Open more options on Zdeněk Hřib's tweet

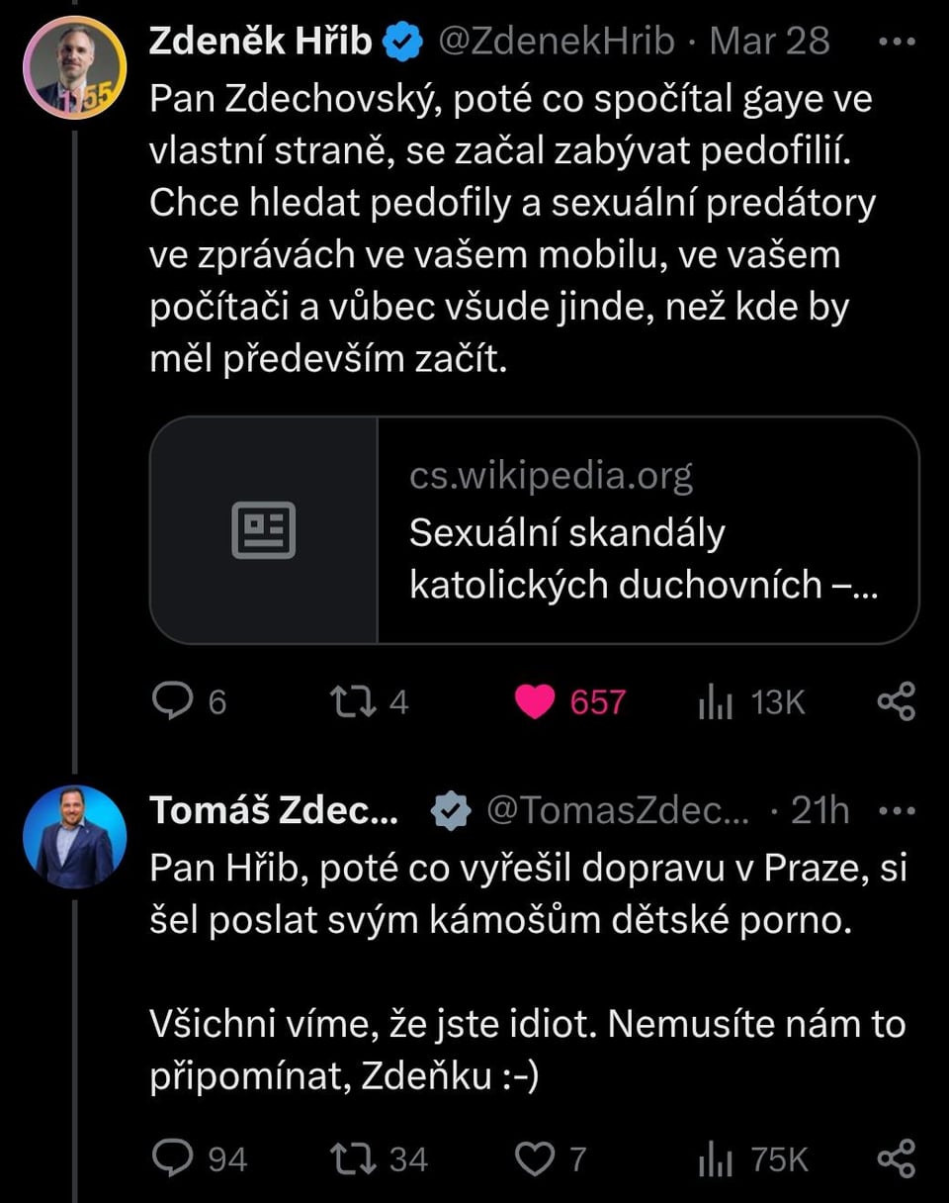(x=897, y=43)
